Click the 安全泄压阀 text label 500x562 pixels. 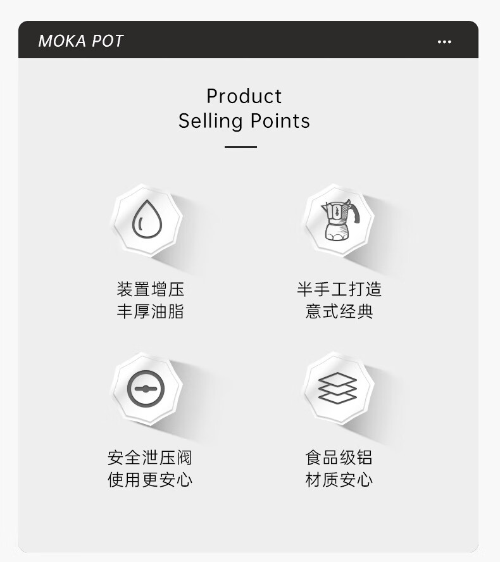[x=150, y=458]
